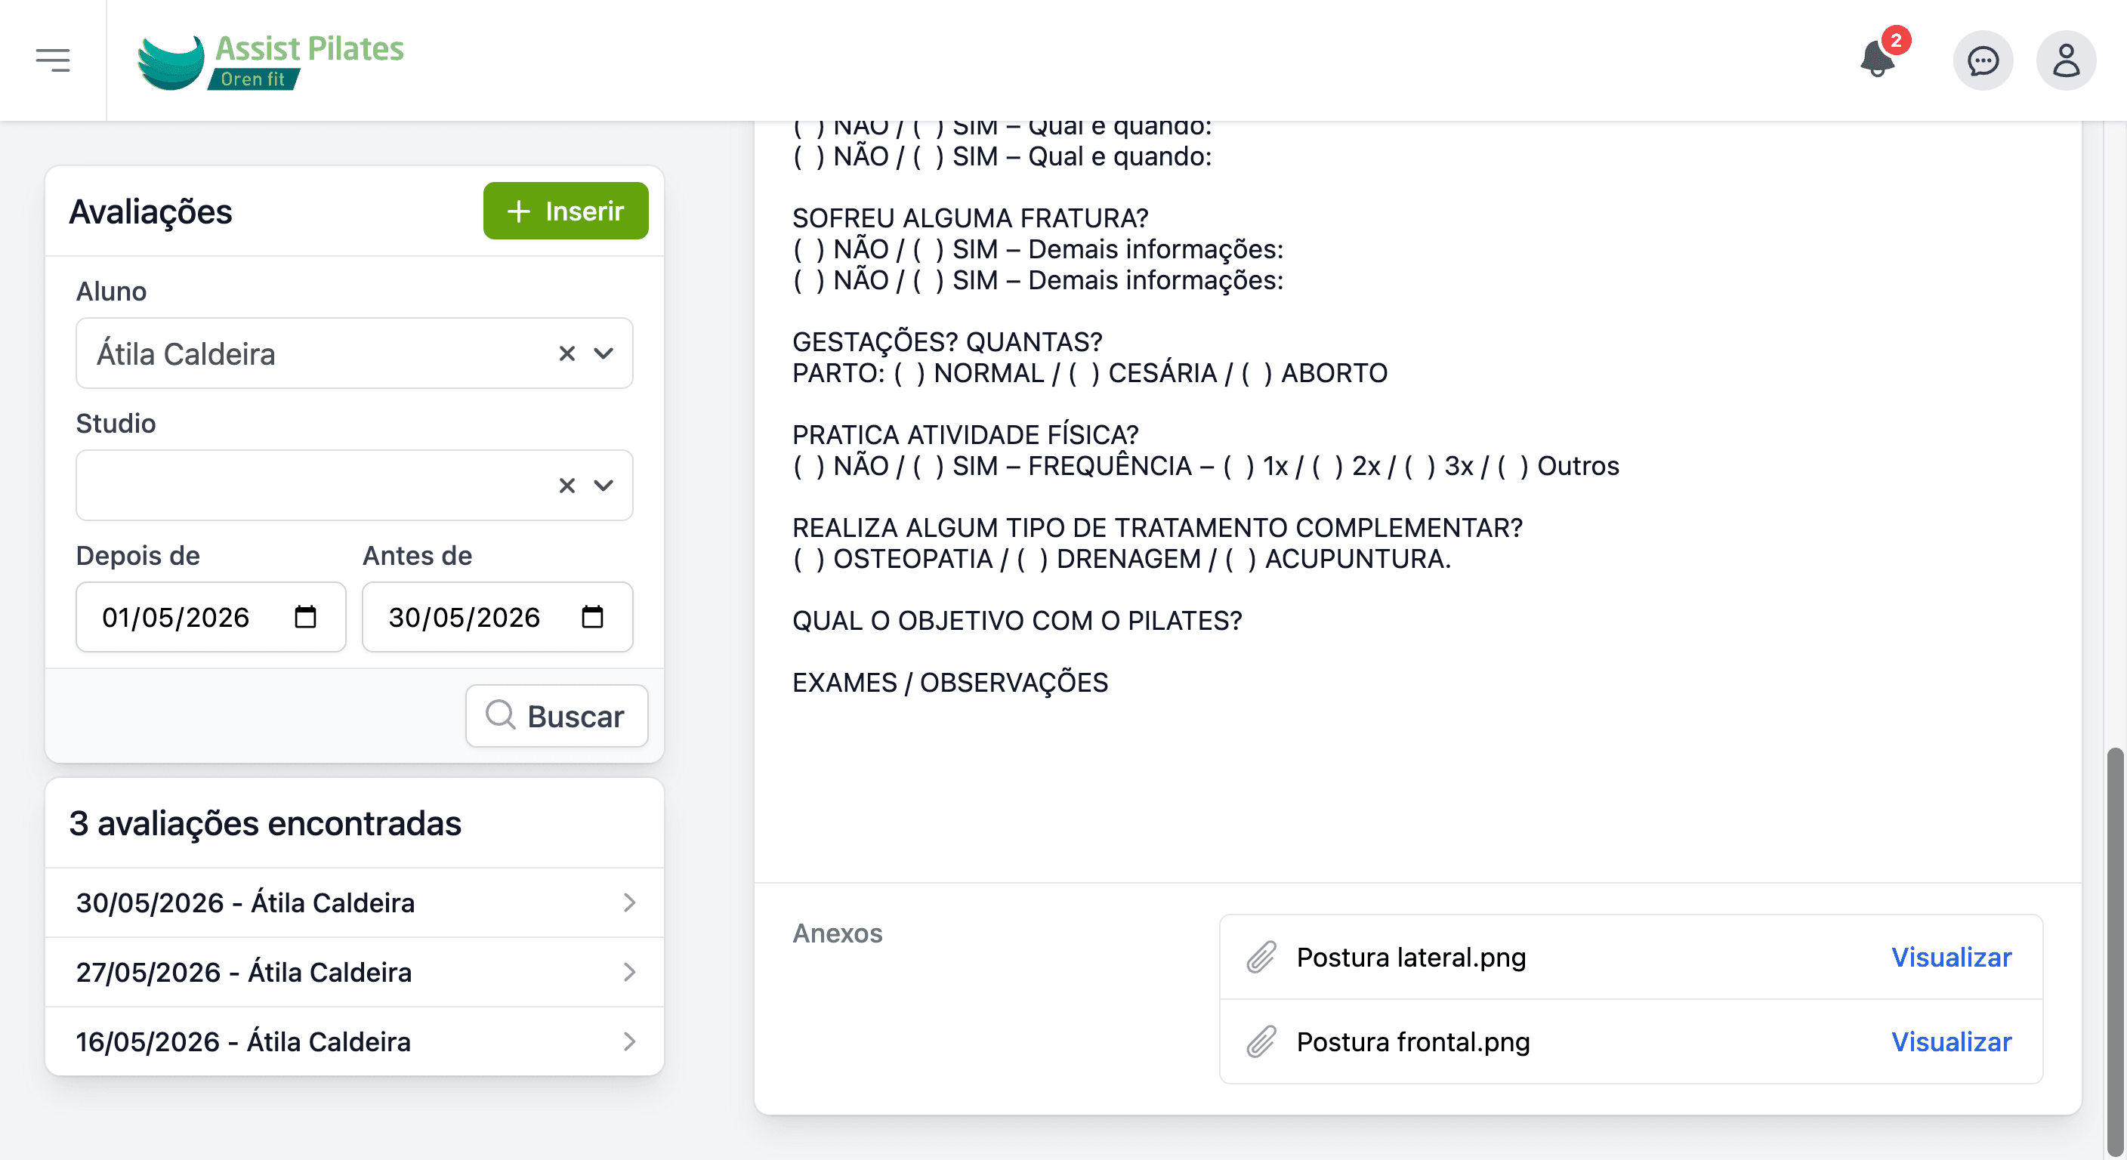The image size is (2127, 1160).
Task: Clear the selected Aluno Átila Caldeira
Action: click(566, 353)
